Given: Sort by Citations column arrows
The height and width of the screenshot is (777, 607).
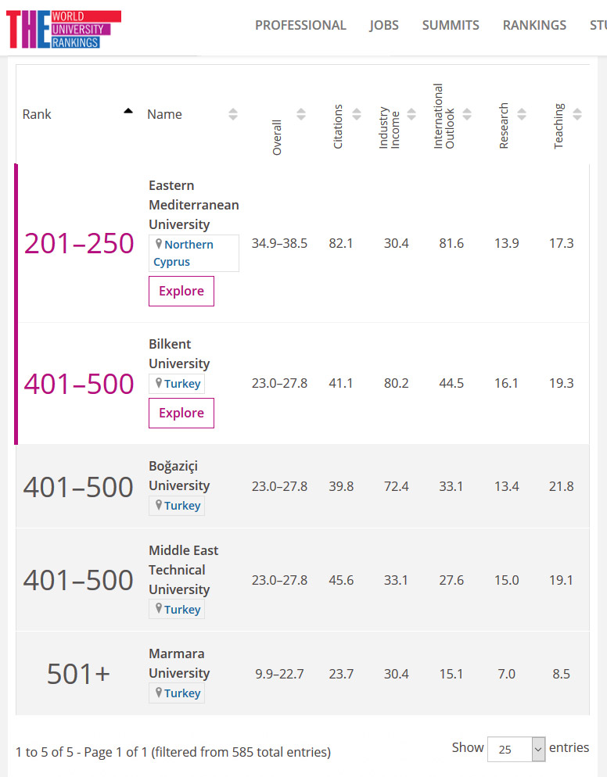Looking at the screenshot, I should (357, 114).
